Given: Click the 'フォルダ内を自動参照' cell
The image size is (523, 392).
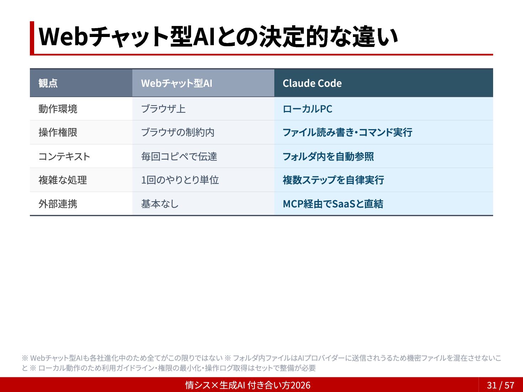Looking at the screenshot, I should click(384, 156).
